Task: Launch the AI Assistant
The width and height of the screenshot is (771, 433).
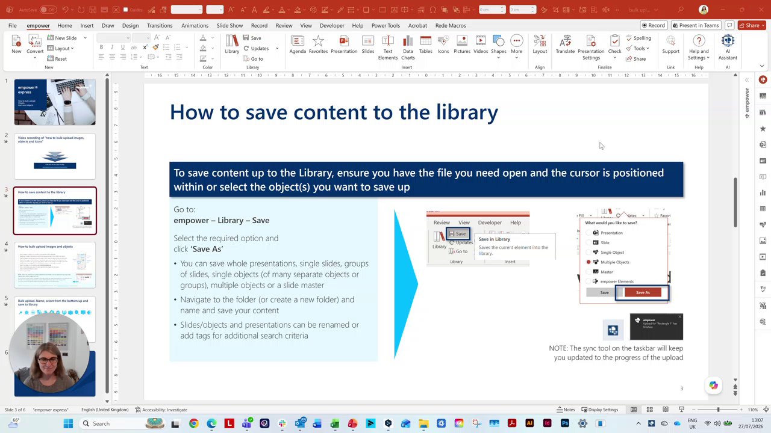Action: [728, 47]
